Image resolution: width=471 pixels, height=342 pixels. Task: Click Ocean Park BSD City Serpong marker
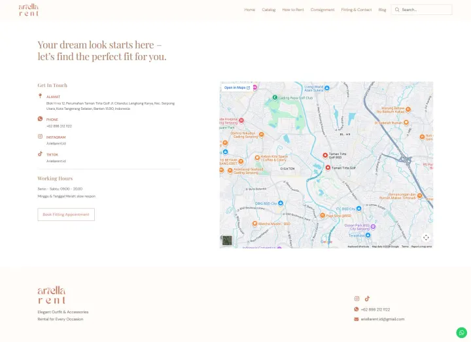(x=373, y=227)
